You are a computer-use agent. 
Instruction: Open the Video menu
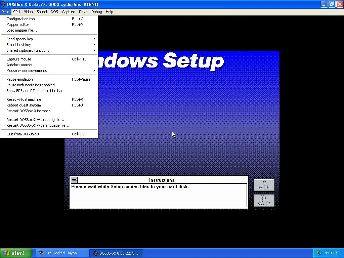[28, 12]
